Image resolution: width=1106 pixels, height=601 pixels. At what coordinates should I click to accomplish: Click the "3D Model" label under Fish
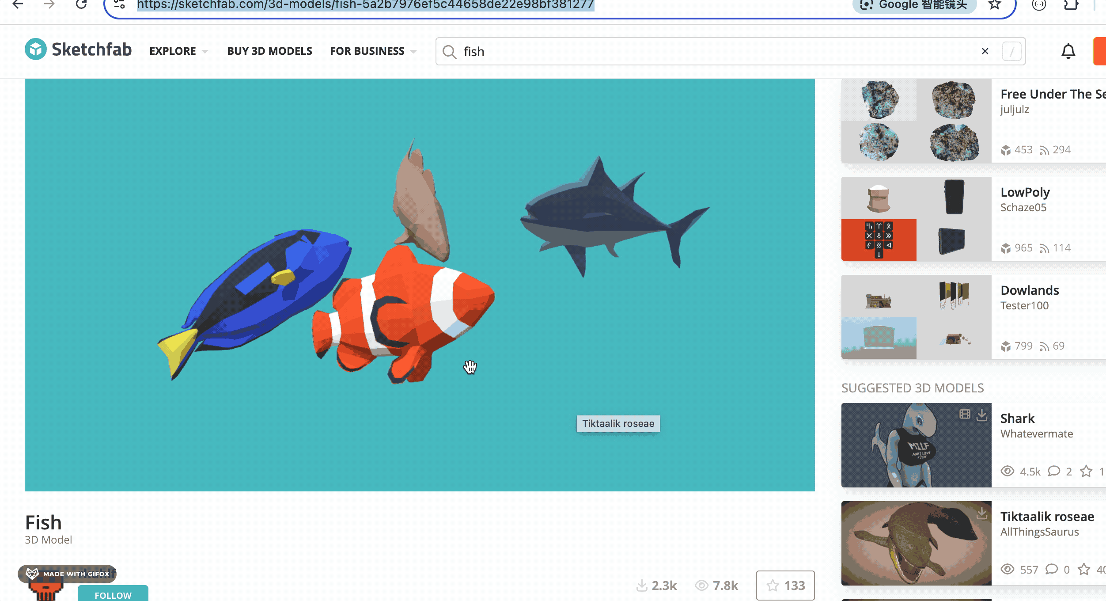(x=48, y=540)
